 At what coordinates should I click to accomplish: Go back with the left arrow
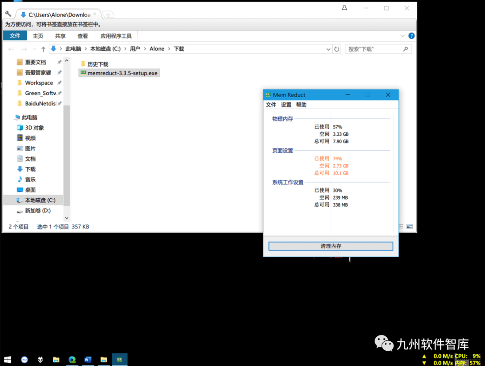coord(11,49)
